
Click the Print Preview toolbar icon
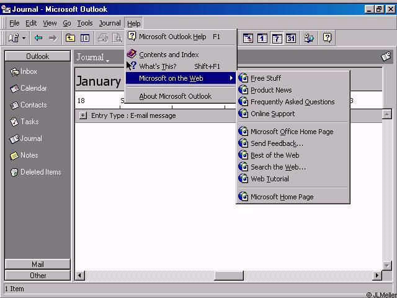tap(117, 38)
